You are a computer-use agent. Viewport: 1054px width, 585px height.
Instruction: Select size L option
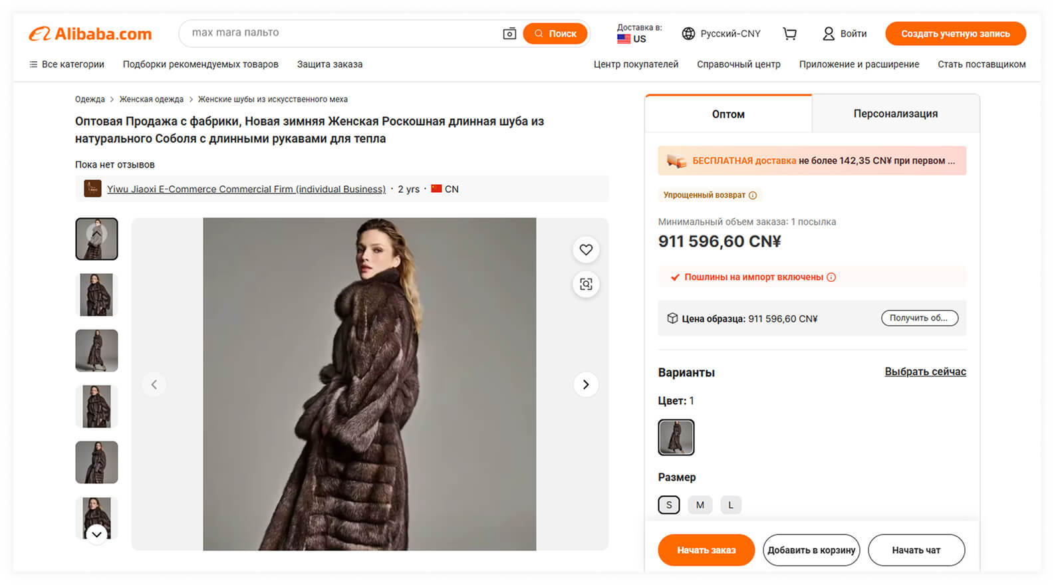pos(730,505)
